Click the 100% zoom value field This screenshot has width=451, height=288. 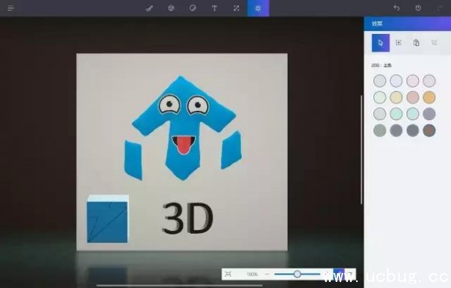point(252,274)
